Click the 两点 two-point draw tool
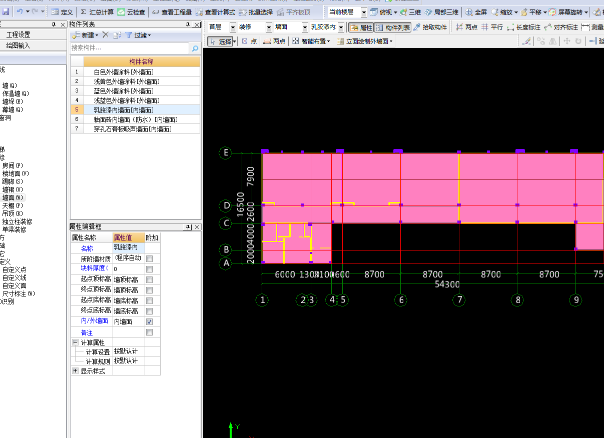The image size is (604, 438). point(274,41)
